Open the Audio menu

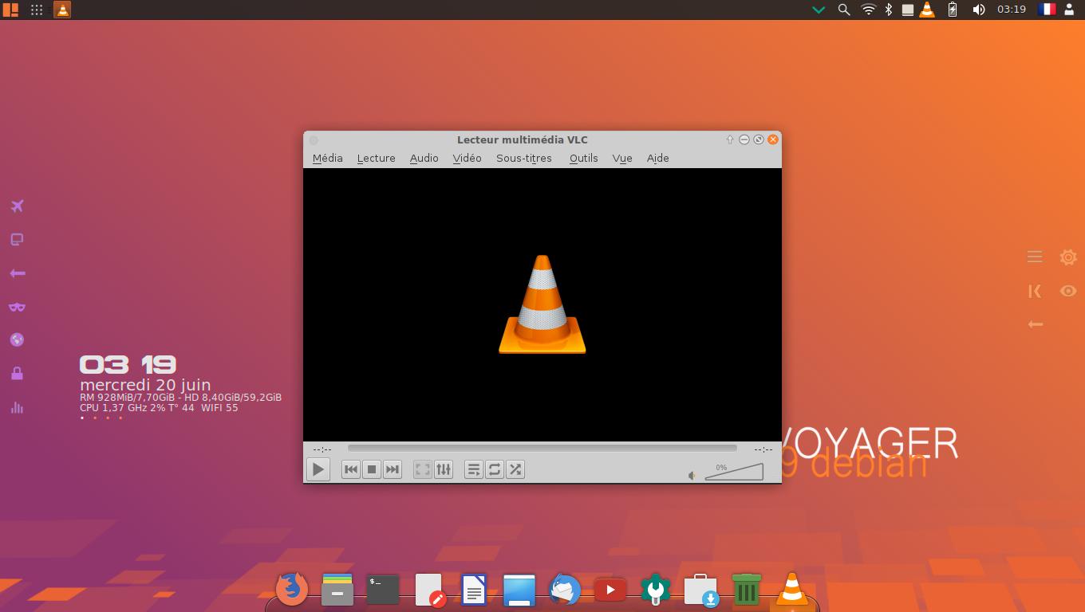(424, 158)
